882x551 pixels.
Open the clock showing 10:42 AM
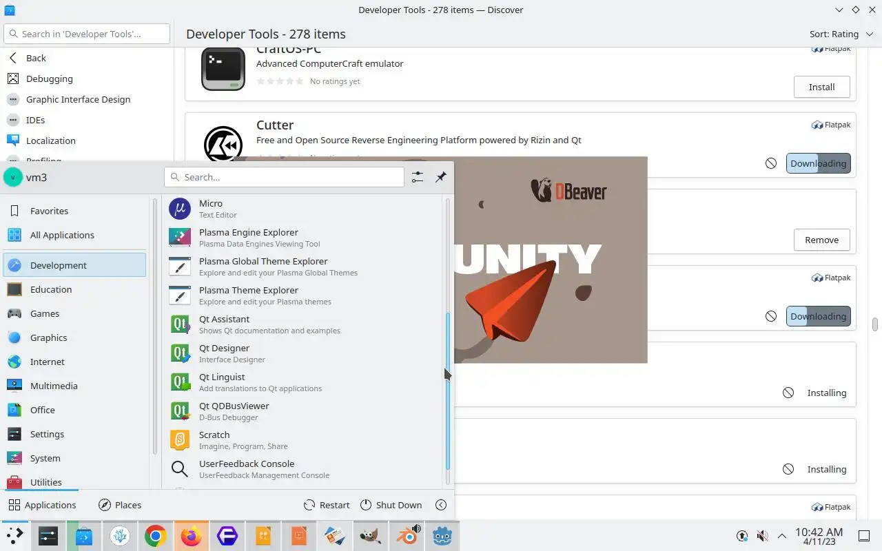coord(819,535)
